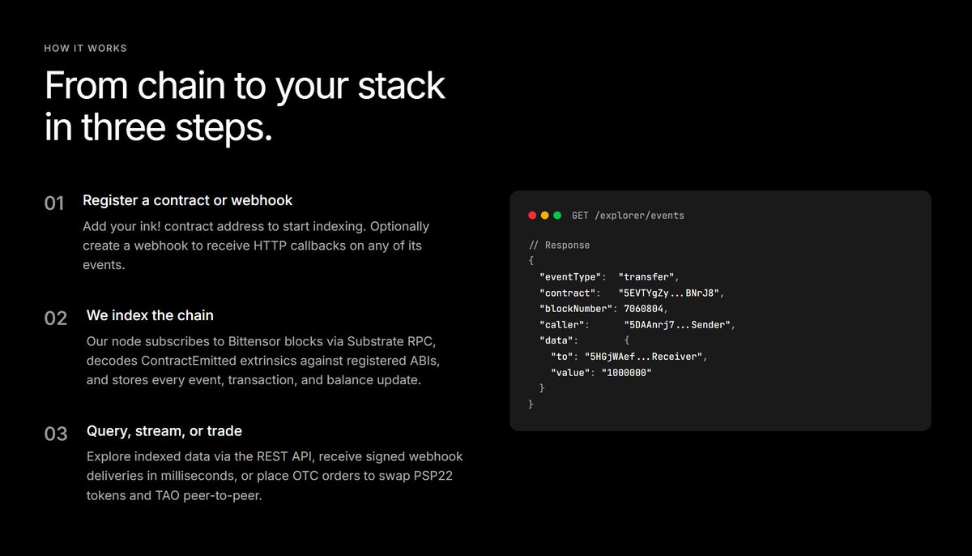Click the green dot in code window
Viewport: 972px width, 556px height.
click(557, 216)
